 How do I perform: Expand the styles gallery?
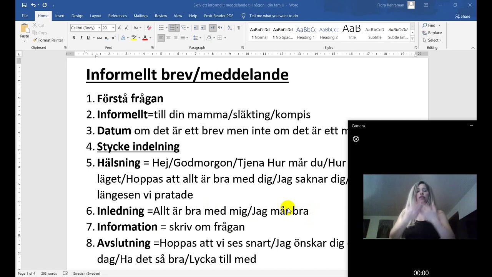pyautogui.click(x=412, y=38)
